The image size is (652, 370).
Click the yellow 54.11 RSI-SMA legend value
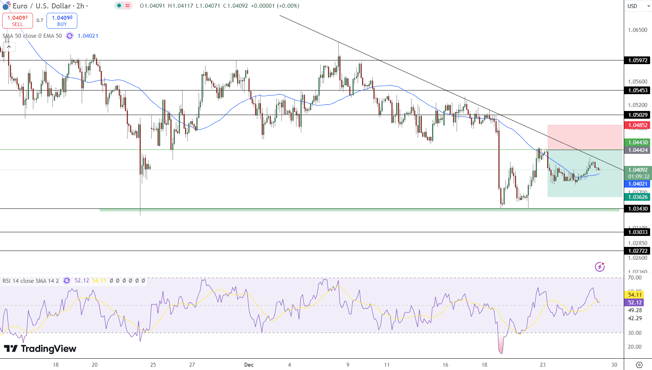pos(99,281)
